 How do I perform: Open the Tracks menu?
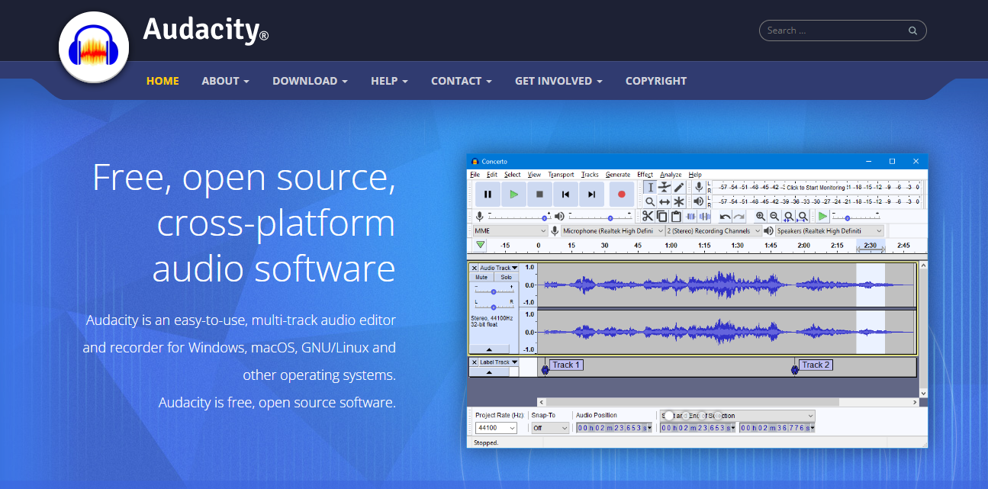pyautogui.click(x=590, y=175)
